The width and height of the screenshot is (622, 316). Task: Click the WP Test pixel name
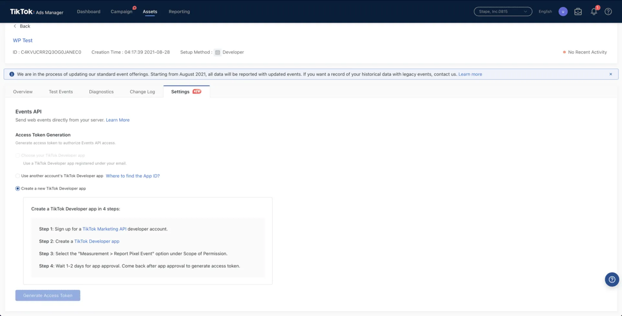23,41
